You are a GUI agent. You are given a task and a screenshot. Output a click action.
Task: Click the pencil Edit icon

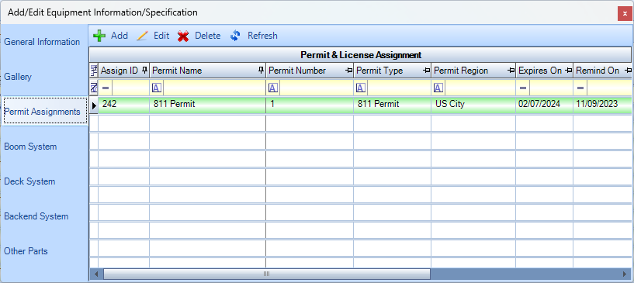(x=142, y=36)
